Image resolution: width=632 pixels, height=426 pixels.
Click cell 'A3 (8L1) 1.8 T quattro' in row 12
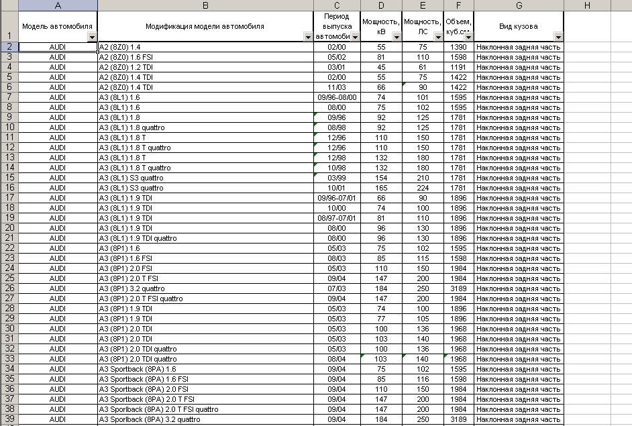click(205, 148)
